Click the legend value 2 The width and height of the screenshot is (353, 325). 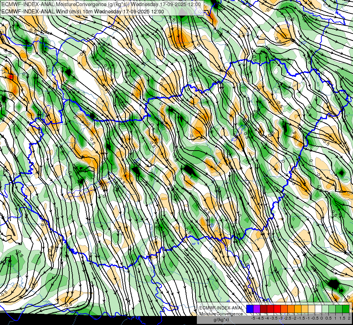pos(349,318)
